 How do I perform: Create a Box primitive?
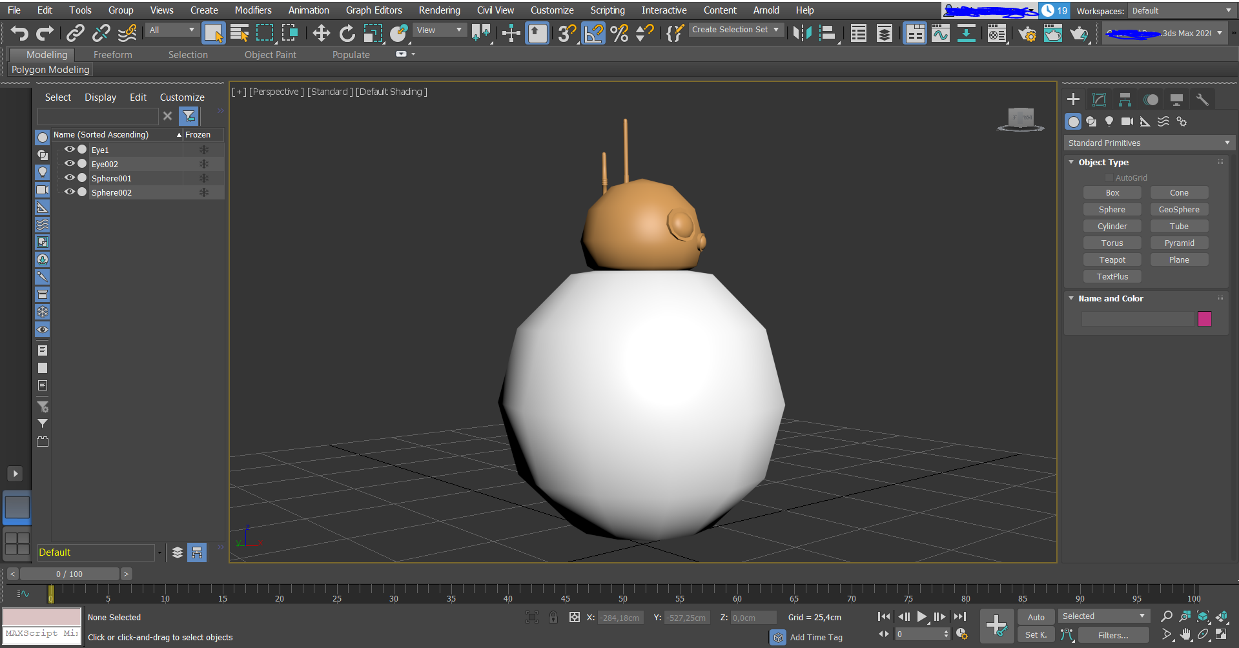pos(1112,192)
